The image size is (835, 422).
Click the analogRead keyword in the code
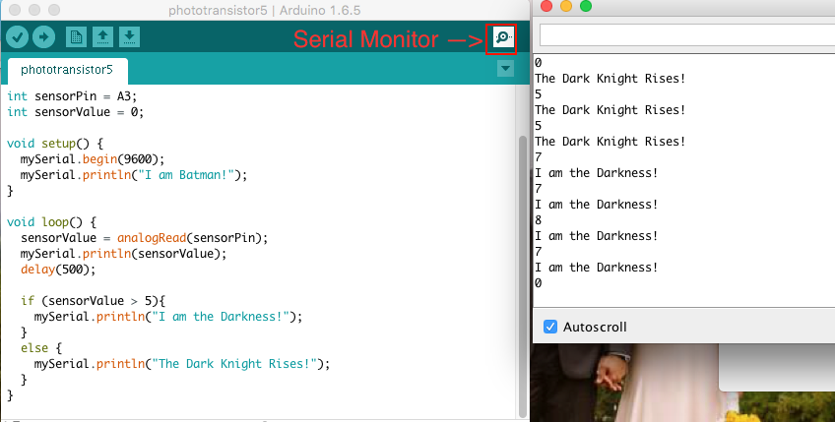(152, 238)
